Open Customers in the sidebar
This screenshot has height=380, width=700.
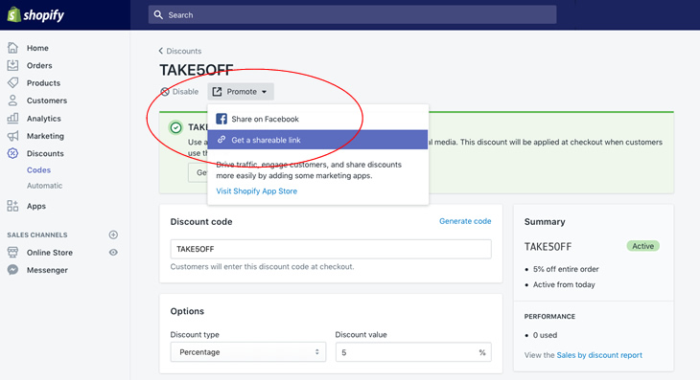pyautogui.click(x=47, y=101)
